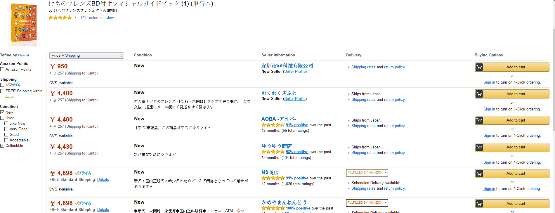Select the Very Good condition checkbox
Viewport: 555px width, 213px height.
click(6, 129)
